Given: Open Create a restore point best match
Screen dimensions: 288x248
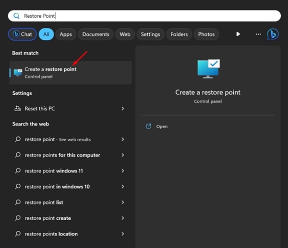Looking at the screenshot, I should pos(71,73).
